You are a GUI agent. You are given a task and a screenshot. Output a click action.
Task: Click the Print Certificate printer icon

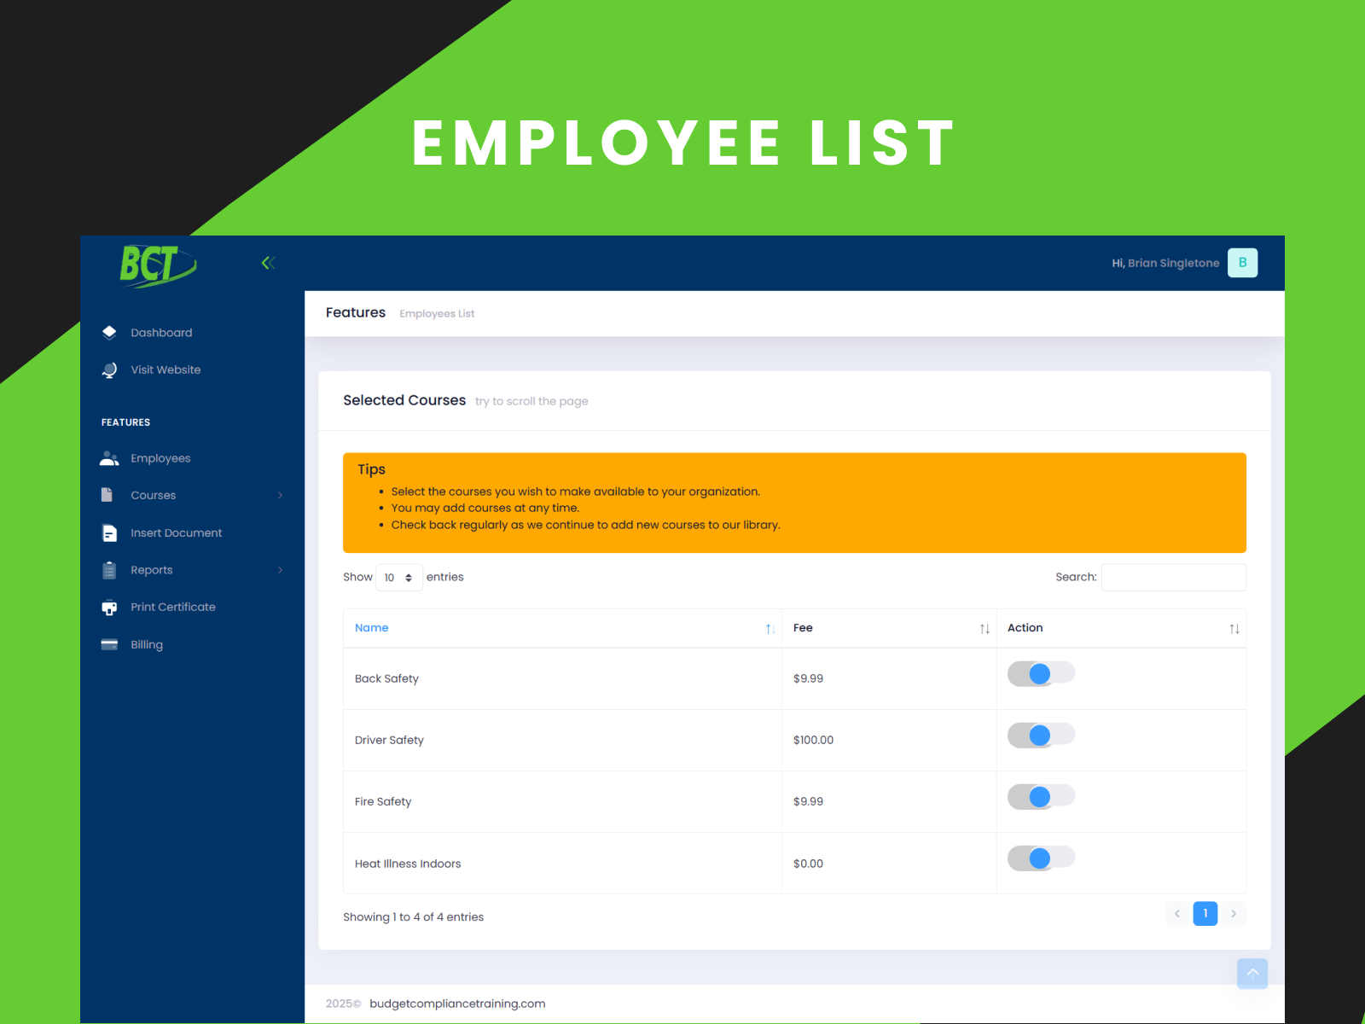[109, 608]
